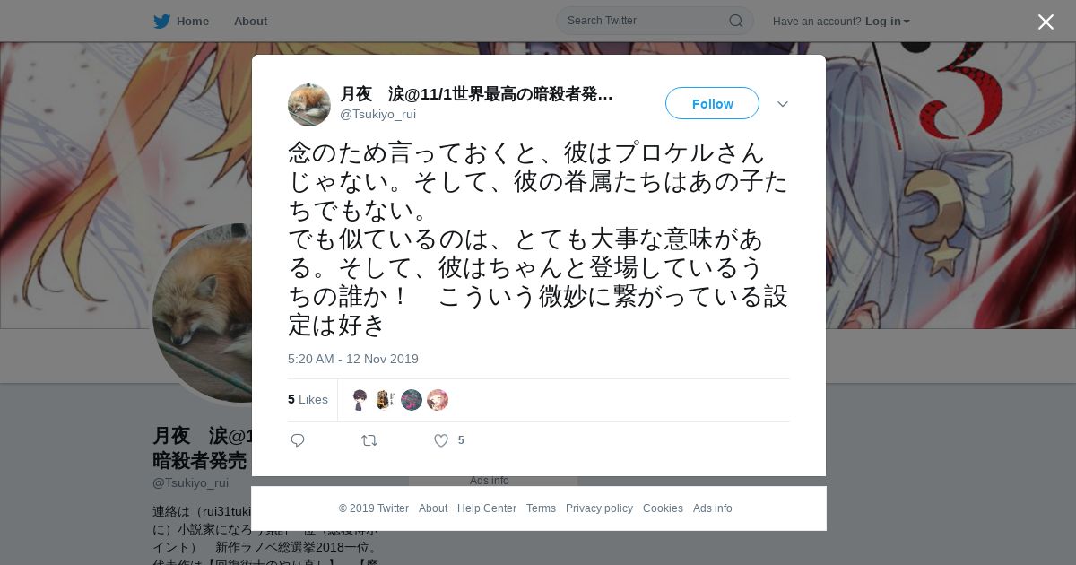The image size is (1076, 565).
Task: Click the search magnifier icon
Action: click(x=735, y=21)
